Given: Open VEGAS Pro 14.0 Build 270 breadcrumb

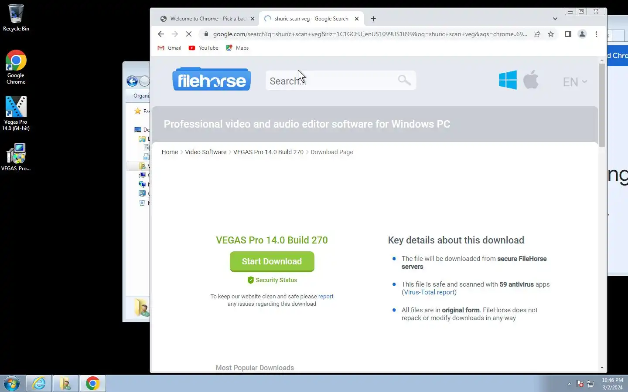Looking at the screenshot, I should (x=268, y=152).
